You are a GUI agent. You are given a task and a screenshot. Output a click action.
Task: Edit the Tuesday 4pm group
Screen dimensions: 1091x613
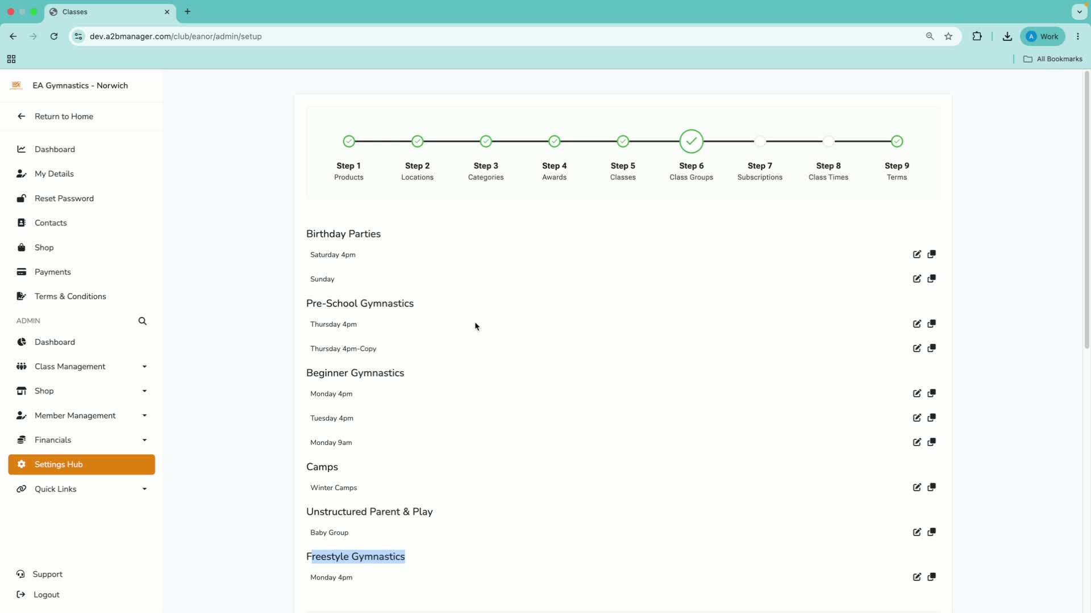(917, 418)
